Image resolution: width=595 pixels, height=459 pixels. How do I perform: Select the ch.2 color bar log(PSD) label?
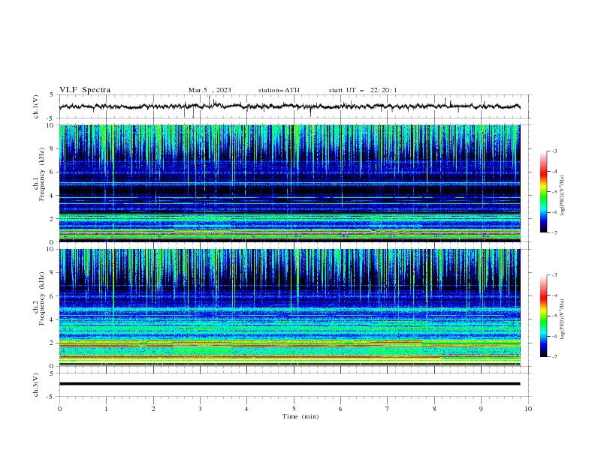click(x=563, y=319)
